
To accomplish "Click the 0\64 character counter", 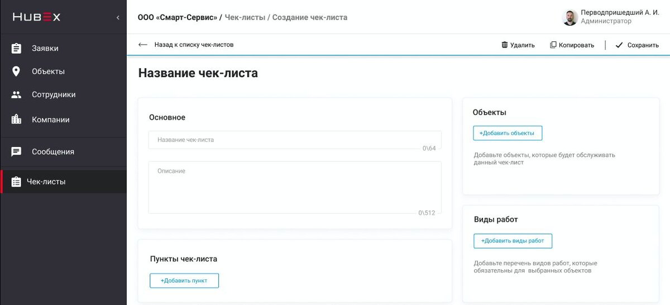I will pyautogui.click(x=429, y=147).
